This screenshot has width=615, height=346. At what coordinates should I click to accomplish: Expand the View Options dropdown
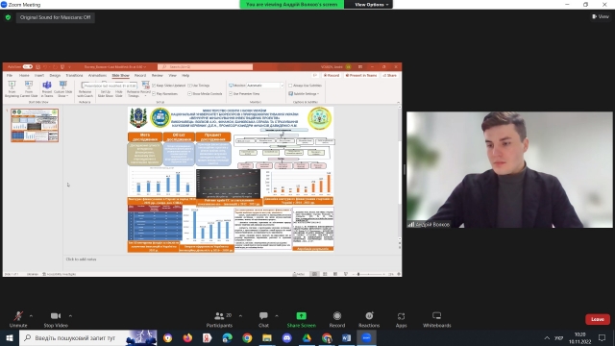click(371, 4)
